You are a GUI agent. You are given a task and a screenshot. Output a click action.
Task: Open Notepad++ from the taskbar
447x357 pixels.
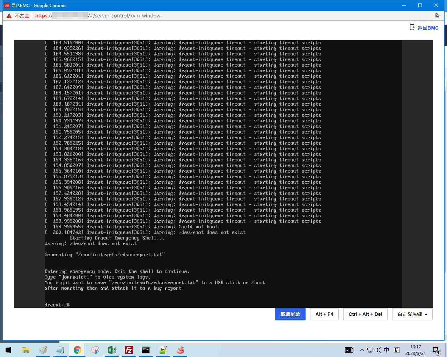(x=163, y=350)
